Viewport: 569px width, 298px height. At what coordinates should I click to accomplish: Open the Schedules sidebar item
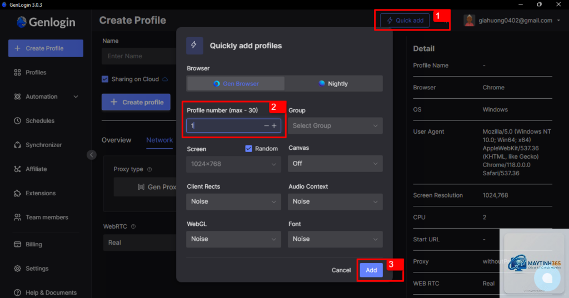coord(34,121)
